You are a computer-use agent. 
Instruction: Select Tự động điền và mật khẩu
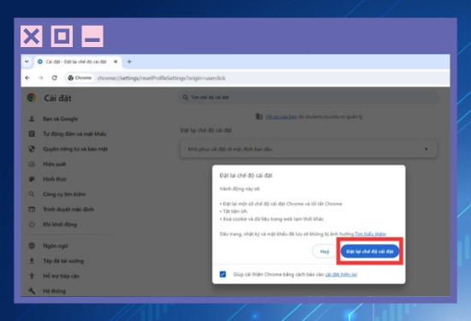[75, 134]
